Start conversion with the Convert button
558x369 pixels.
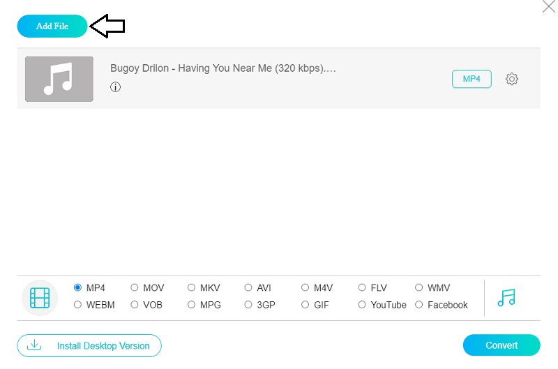(x=502, y=345)
